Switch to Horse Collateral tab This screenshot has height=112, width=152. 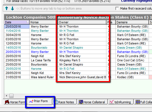tap(93, 102)
